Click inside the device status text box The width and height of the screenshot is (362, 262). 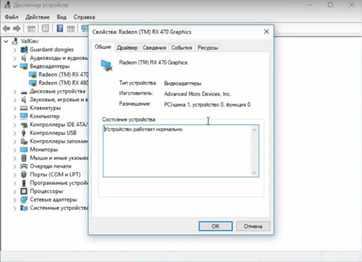pyautogui.click(x=180, y=150)
